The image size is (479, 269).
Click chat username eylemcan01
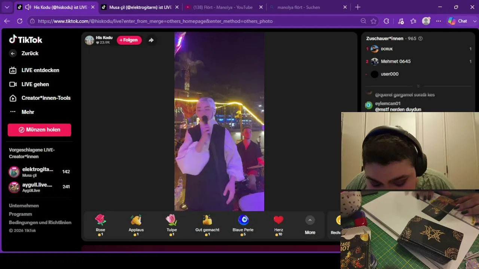(388, 103)
